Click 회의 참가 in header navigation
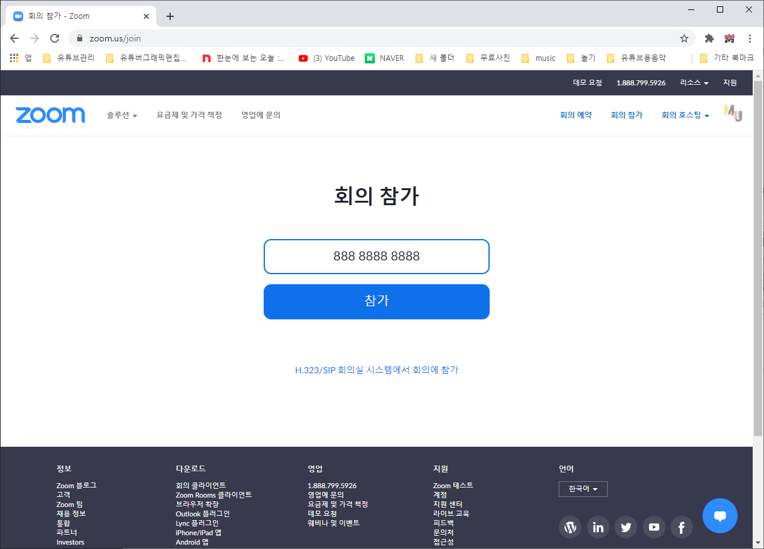The width and height of the screenshot is (764, 549). coord(627,115)
